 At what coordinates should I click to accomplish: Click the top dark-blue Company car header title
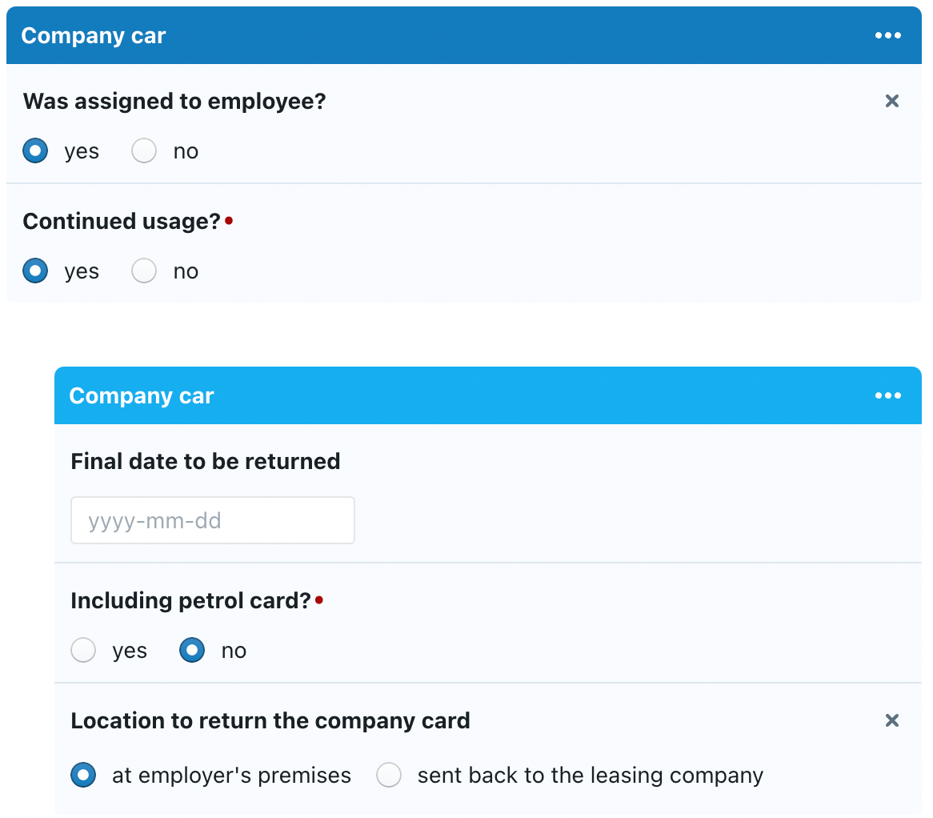[94, 36]
